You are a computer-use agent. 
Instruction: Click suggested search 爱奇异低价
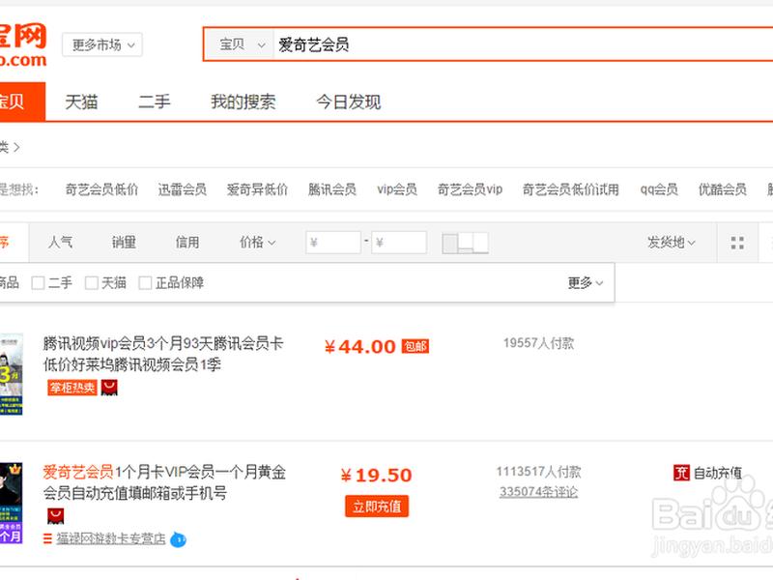pos(257,189)
